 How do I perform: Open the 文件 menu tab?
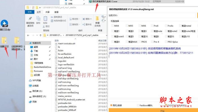coord(30,12)
